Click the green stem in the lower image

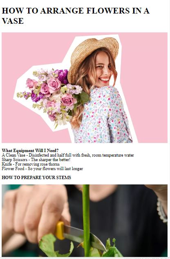[86, 220]
